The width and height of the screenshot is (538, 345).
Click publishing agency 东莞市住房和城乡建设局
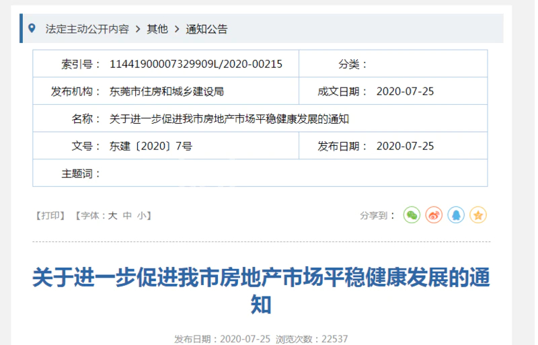[x=166, y=91]
